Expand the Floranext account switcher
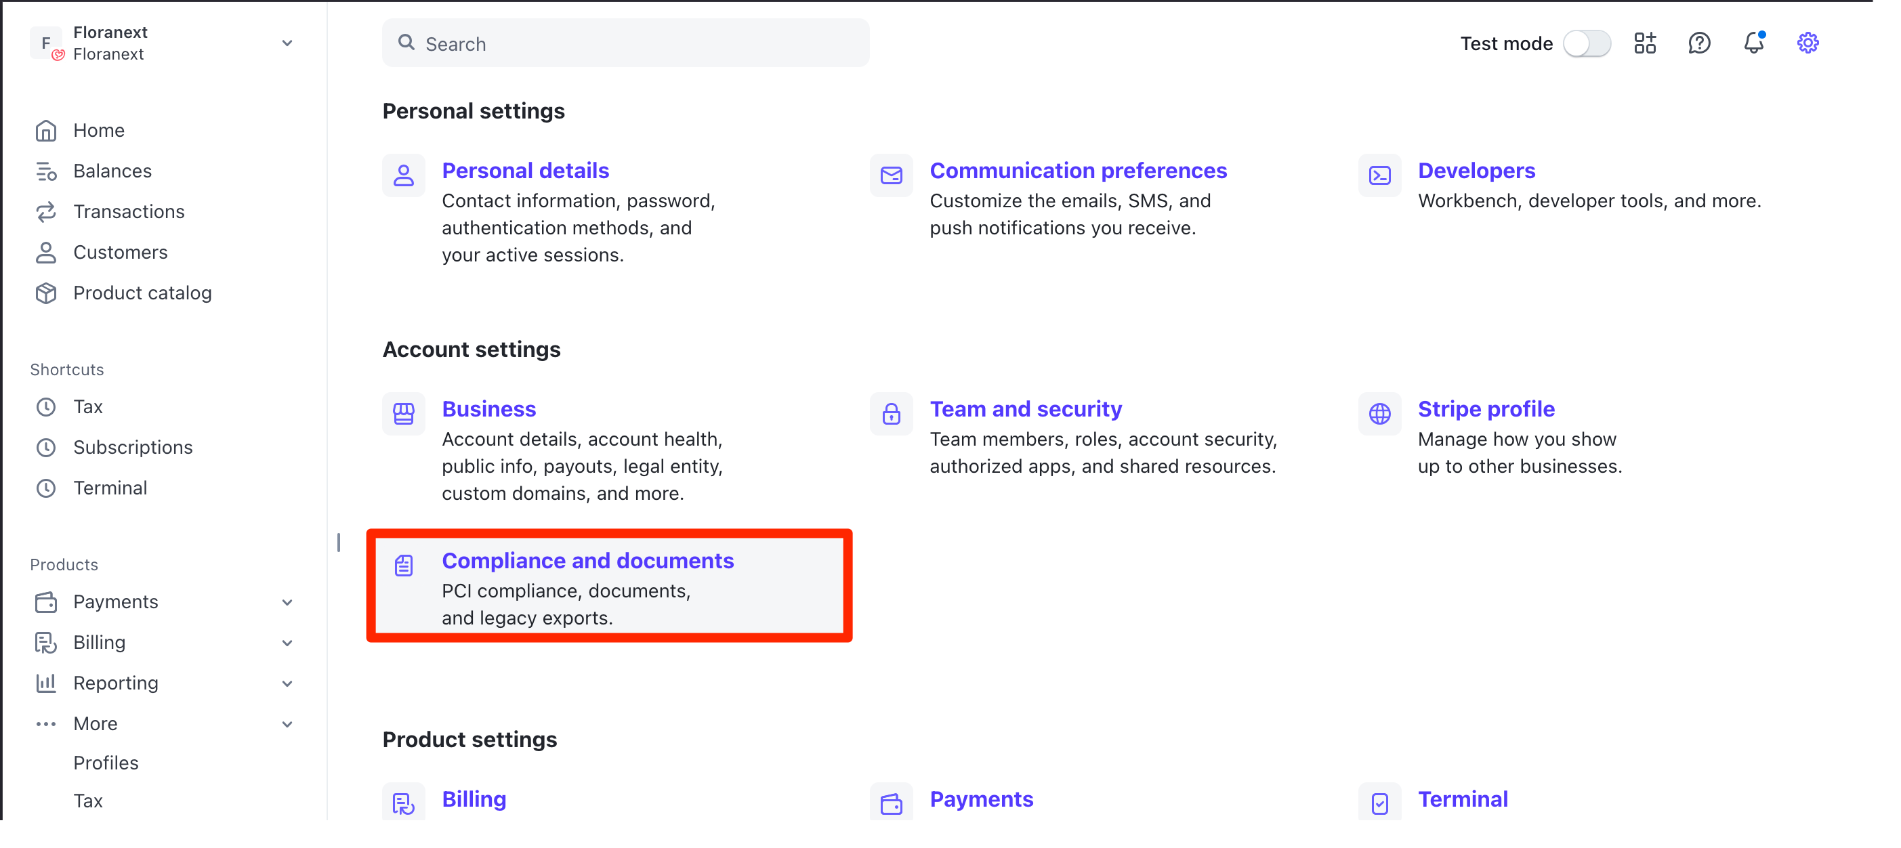 (x=287, y=43)
